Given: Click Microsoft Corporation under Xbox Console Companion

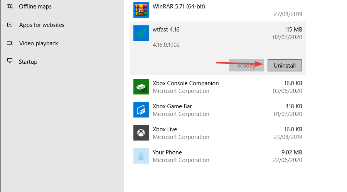Looking at the screenshot, I should pyautogui.click(x=181, y=91).
